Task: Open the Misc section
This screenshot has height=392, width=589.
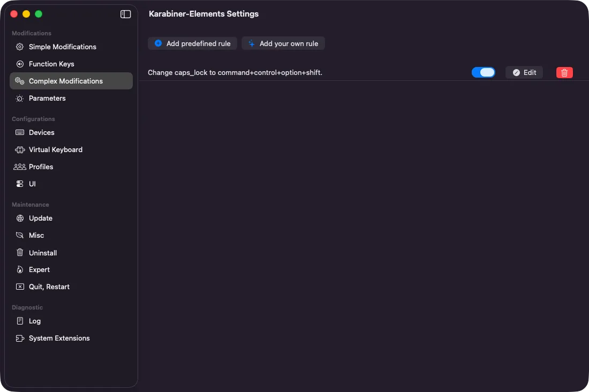Action: (x=36, y=235)
